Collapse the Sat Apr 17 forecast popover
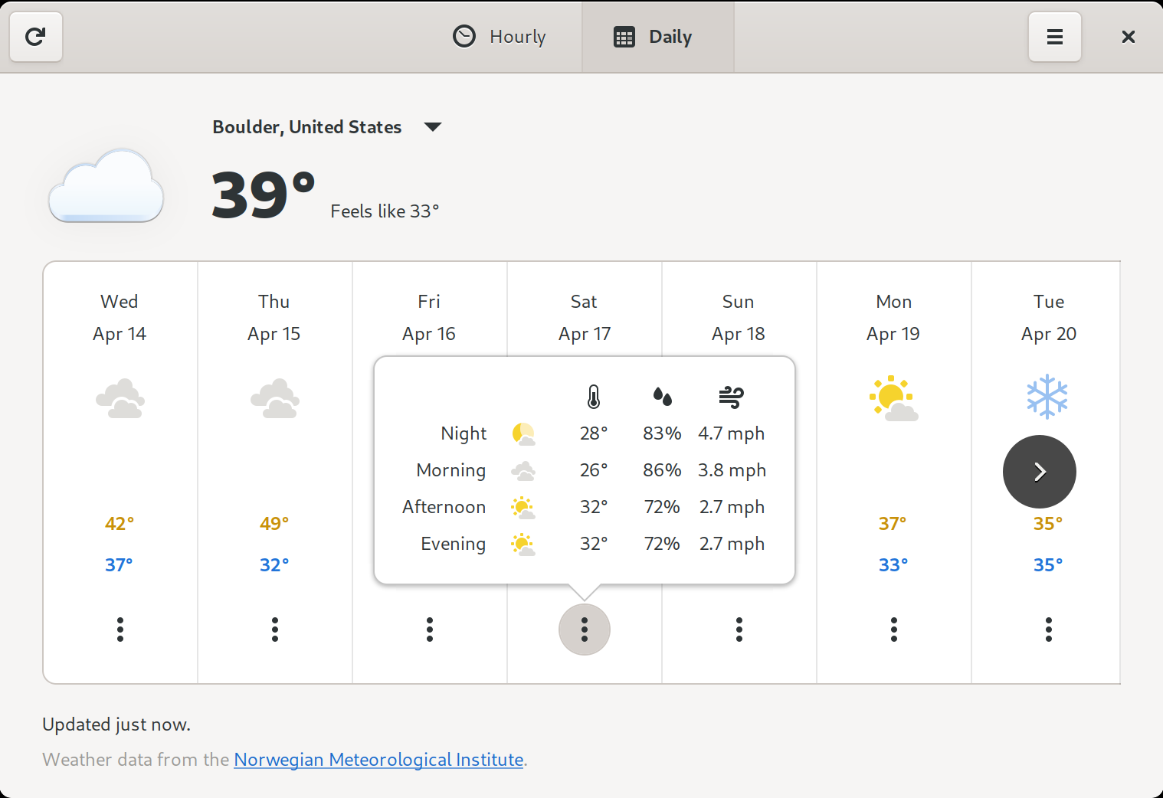Screen dimensions: 1163x798 click(584, 629)
